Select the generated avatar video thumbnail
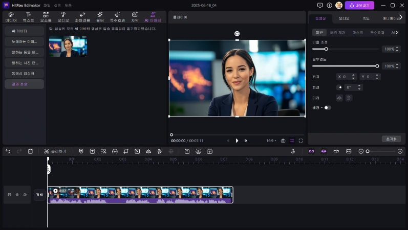This screenshot has height=230, width=408. [x=68, y=47]
